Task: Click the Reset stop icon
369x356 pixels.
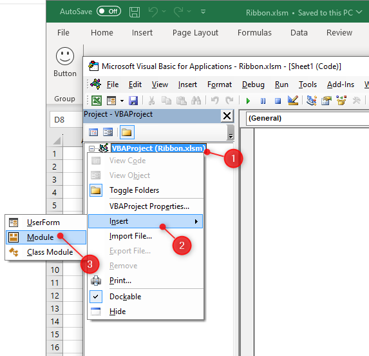Action: [x=278, y=101]
